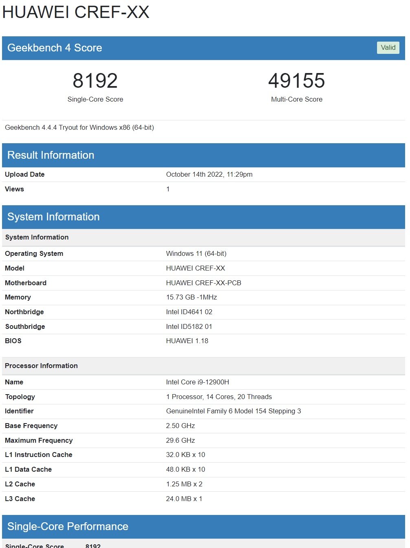
Task: Click the Motherboard label
Action: click(x=26, y=283)
